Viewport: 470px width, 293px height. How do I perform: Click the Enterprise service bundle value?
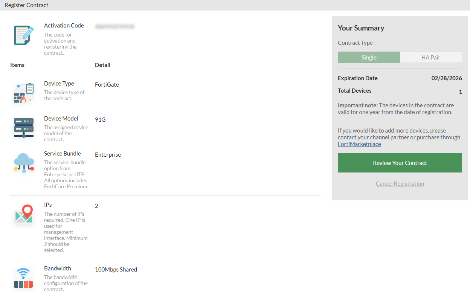coord(108,155)
